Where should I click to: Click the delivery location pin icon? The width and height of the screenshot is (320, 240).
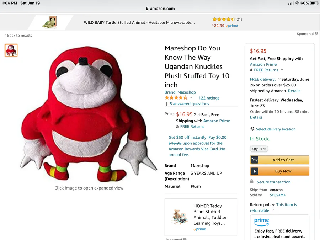[252, 129]
